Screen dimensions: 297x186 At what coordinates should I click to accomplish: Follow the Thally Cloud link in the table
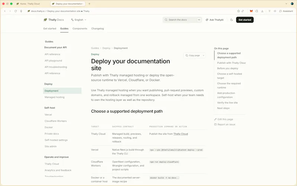[180, 134]
